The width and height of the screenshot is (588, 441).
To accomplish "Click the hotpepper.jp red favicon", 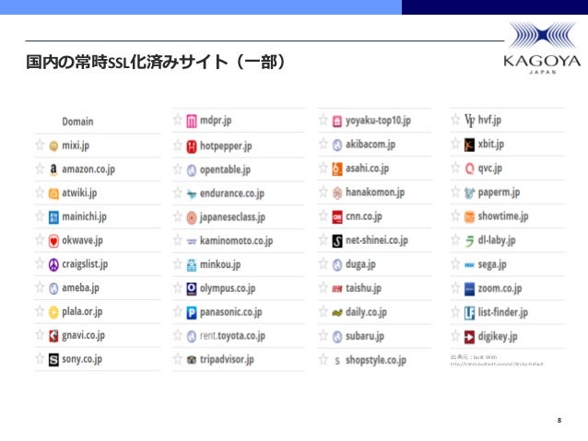I will [x=192, y=146].
